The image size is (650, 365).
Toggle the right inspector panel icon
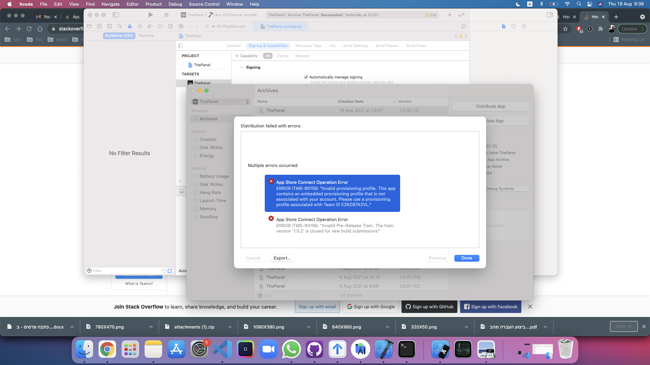point(549,15)
